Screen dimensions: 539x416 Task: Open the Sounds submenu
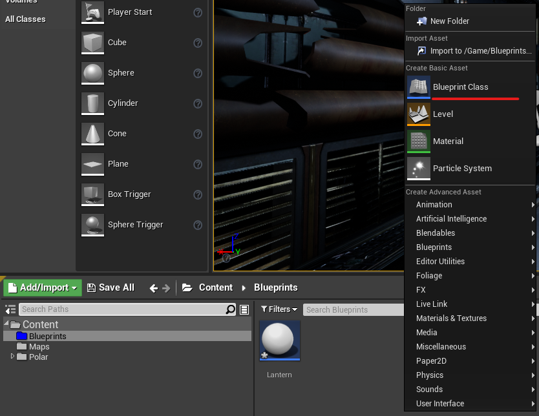[470, 390]
